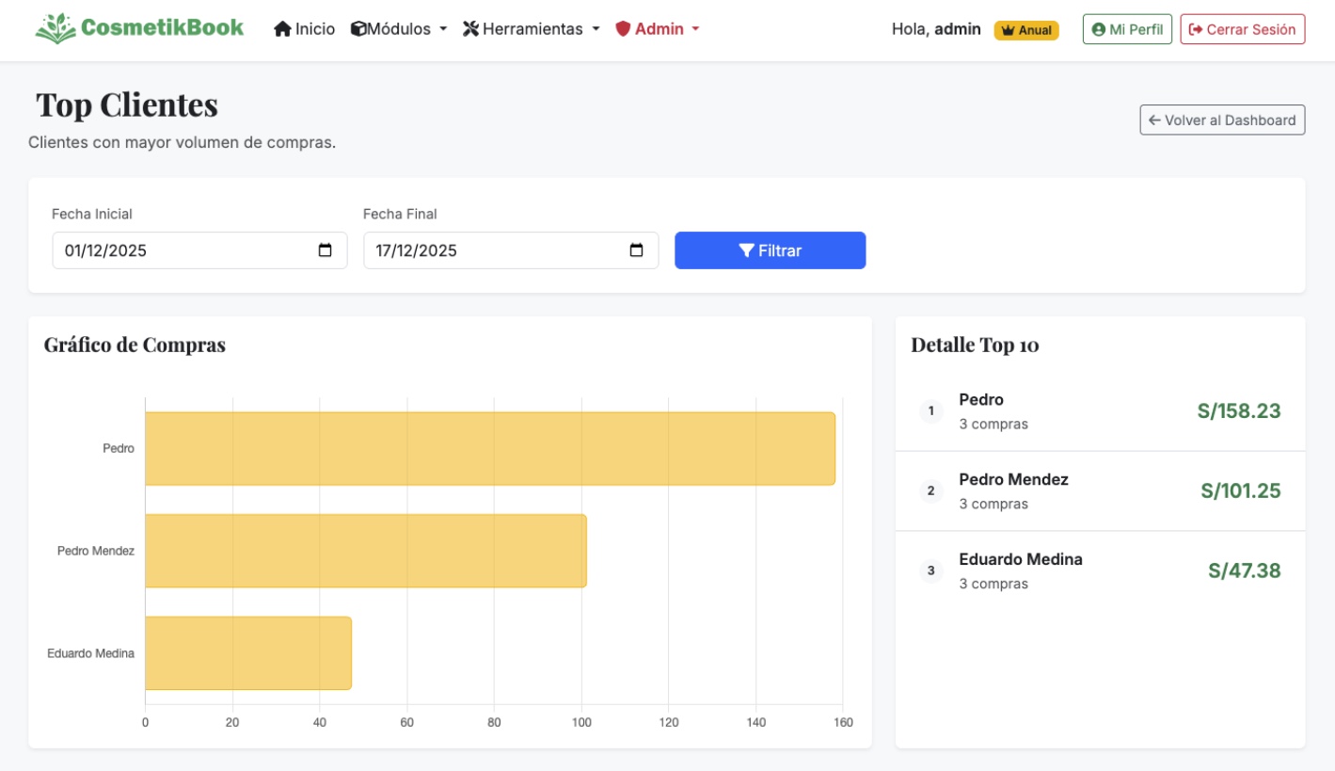The image size is (1335, 771).
Task: Click the Fecha Inicial date field
Action: click(179, 250)
